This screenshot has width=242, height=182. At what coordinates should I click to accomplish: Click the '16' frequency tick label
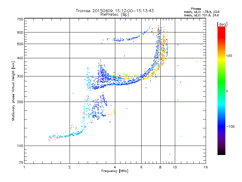[x=206, y=167]
